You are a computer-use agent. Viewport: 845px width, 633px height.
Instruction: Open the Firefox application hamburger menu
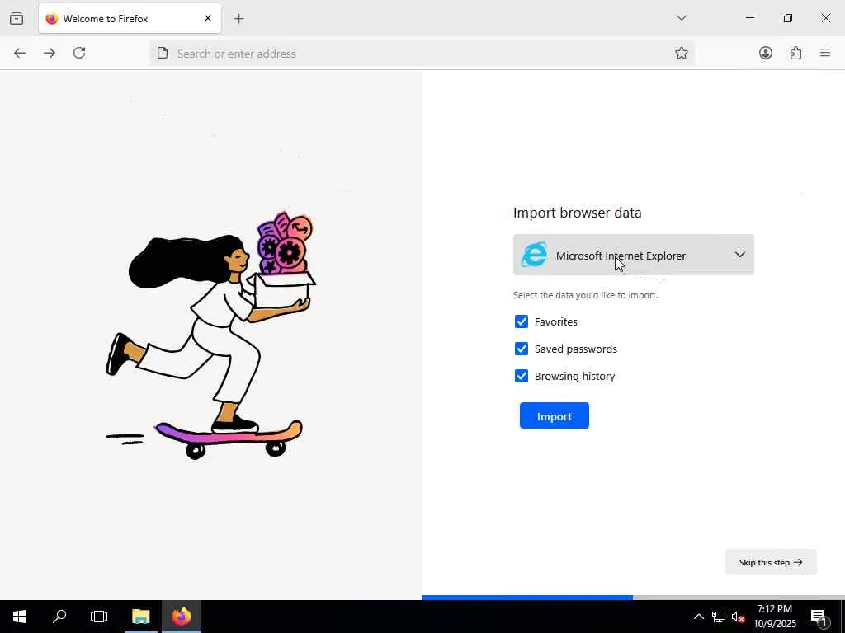point(825,53)
